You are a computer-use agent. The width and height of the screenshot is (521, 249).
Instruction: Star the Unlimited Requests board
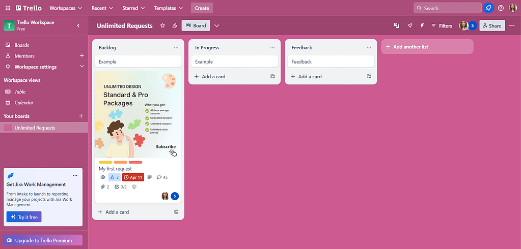tap(162, 25)
